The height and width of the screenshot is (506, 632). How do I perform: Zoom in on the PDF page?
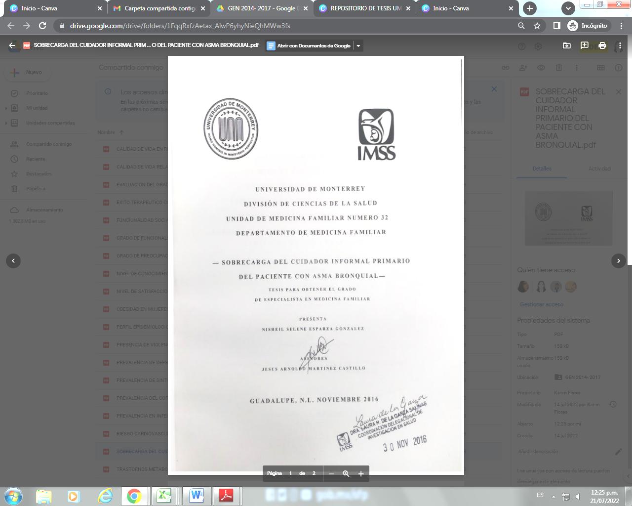(361, 473)
